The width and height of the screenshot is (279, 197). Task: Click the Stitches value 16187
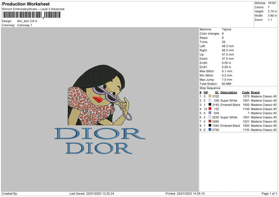click(x=272, y=3)
